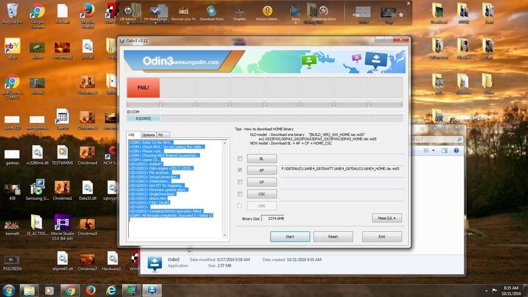The image size is (528, 297).
Task: Show hidden system tray icons arrow
Action: pyautogui.click(x=486, y=290)
